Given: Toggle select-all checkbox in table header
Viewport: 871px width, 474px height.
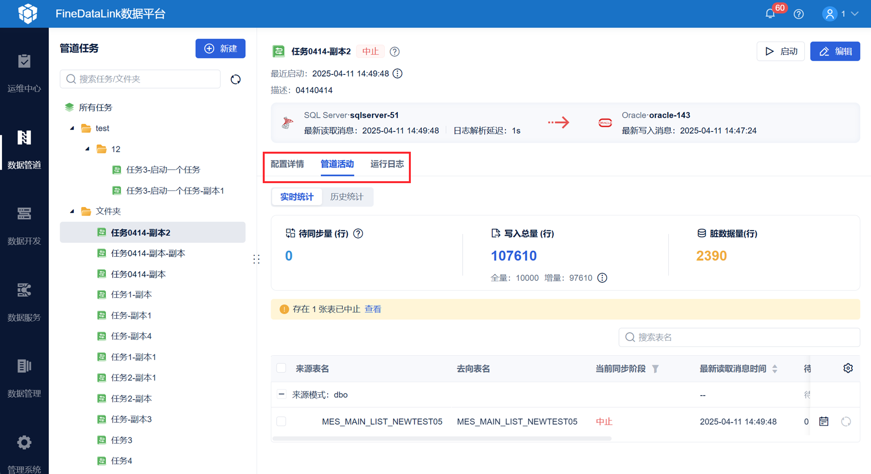Looking at the screenshot, I should point(281,368).
